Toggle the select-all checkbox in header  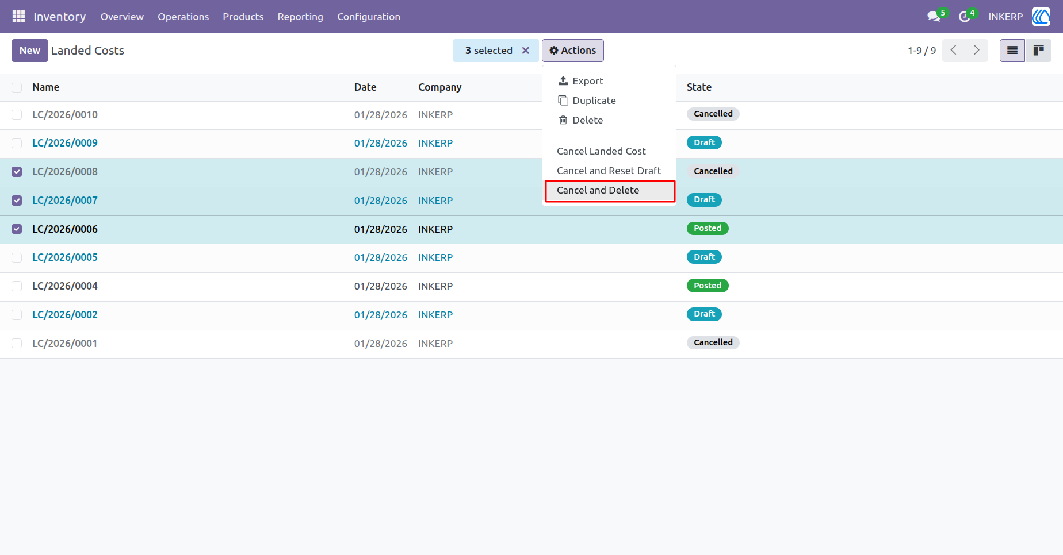pyautogui.click(x=17, y=87)
